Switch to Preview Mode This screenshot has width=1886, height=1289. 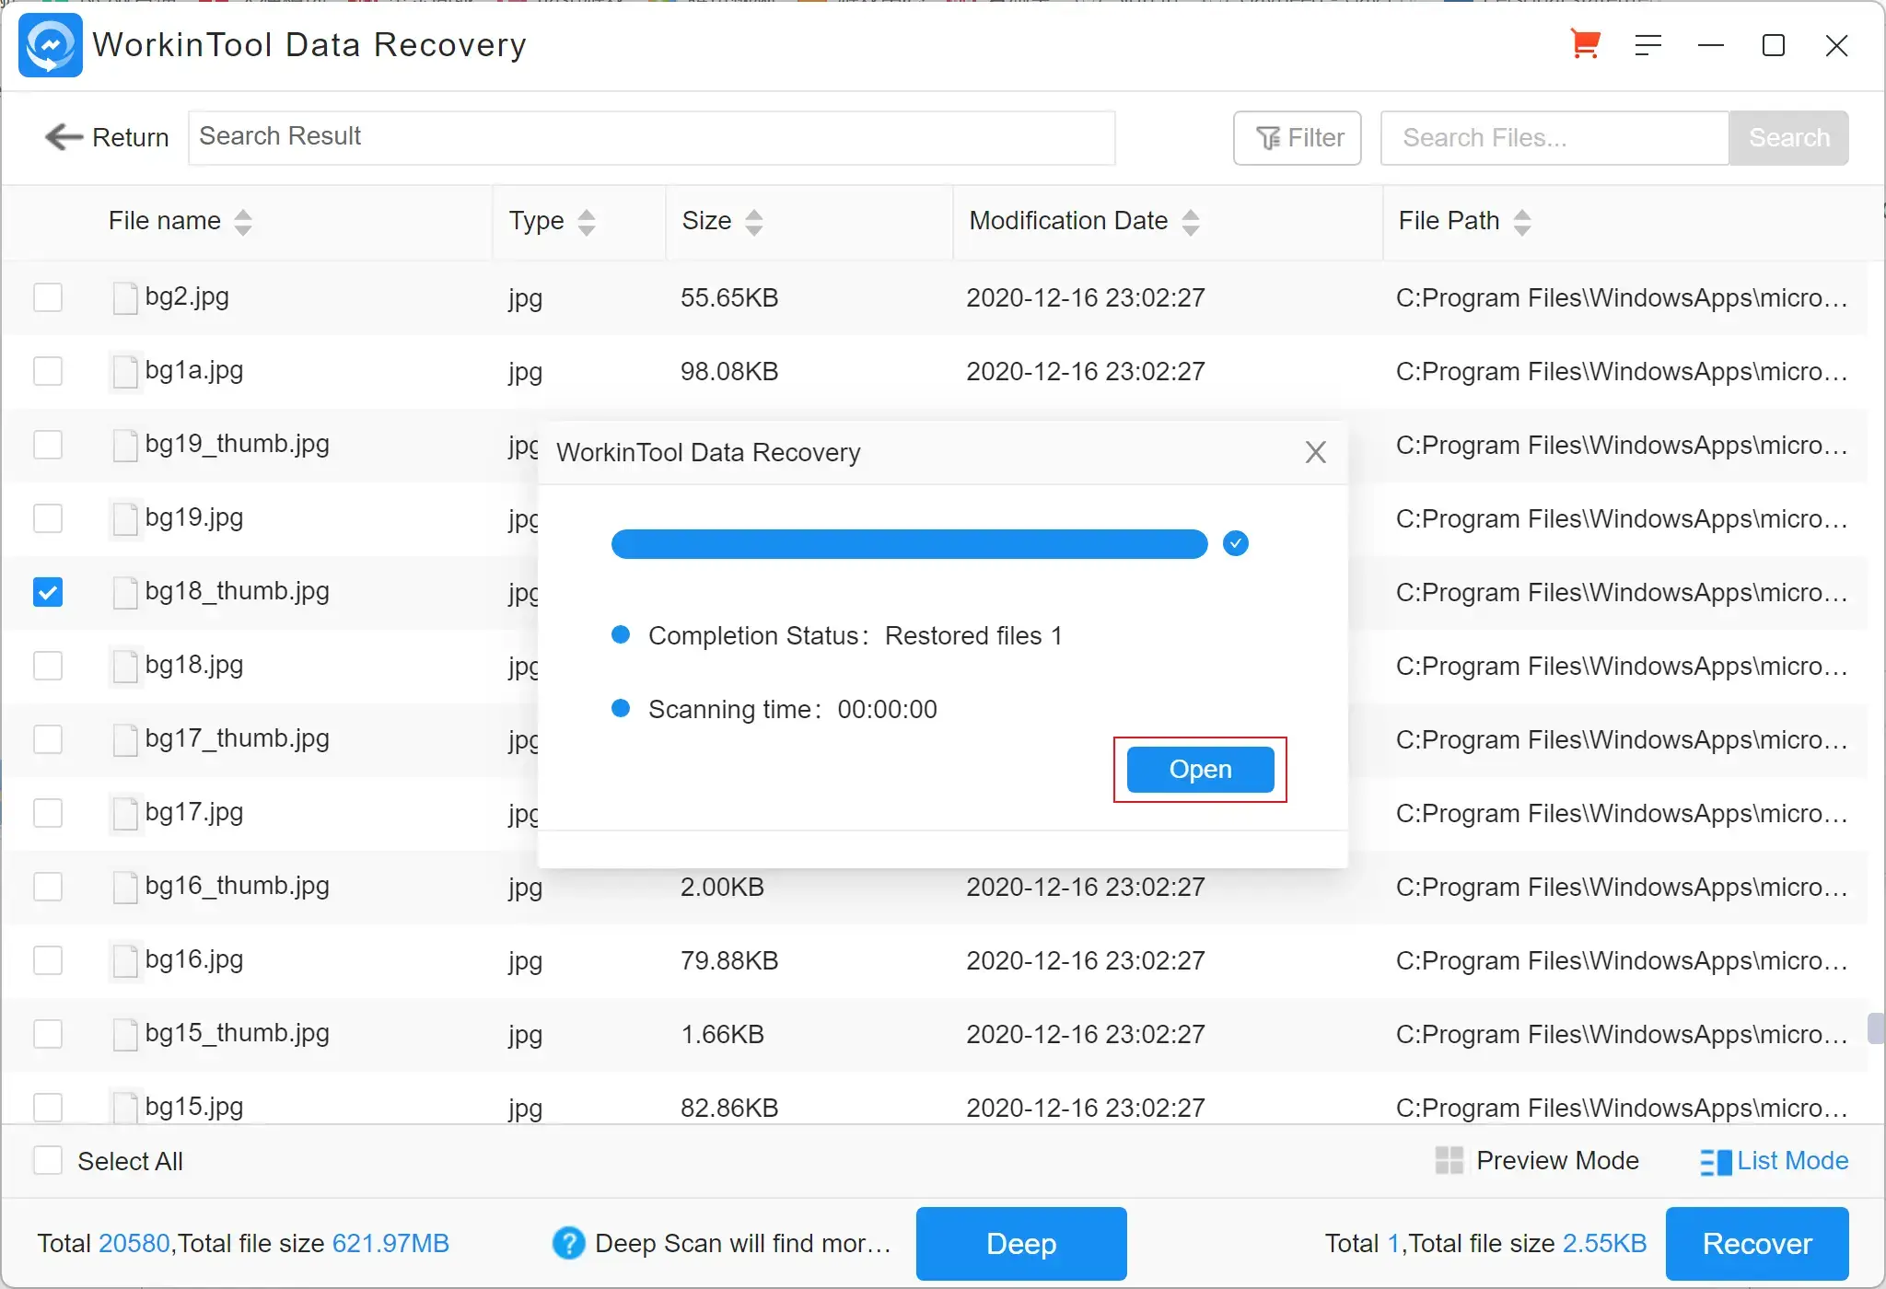tap(1537, 1160)
